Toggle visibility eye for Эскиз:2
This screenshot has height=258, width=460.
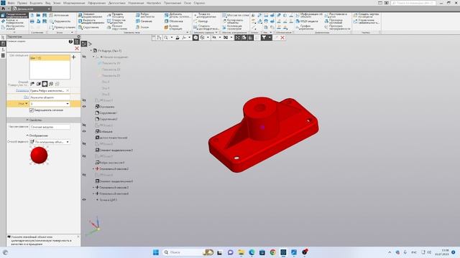[84, 125]
